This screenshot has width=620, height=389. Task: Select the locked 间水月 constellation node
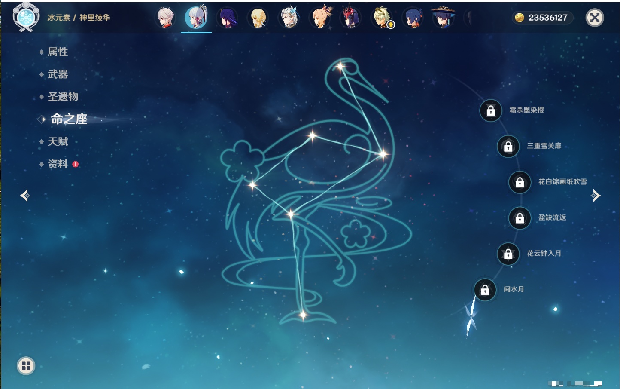[x=485, y=290]
